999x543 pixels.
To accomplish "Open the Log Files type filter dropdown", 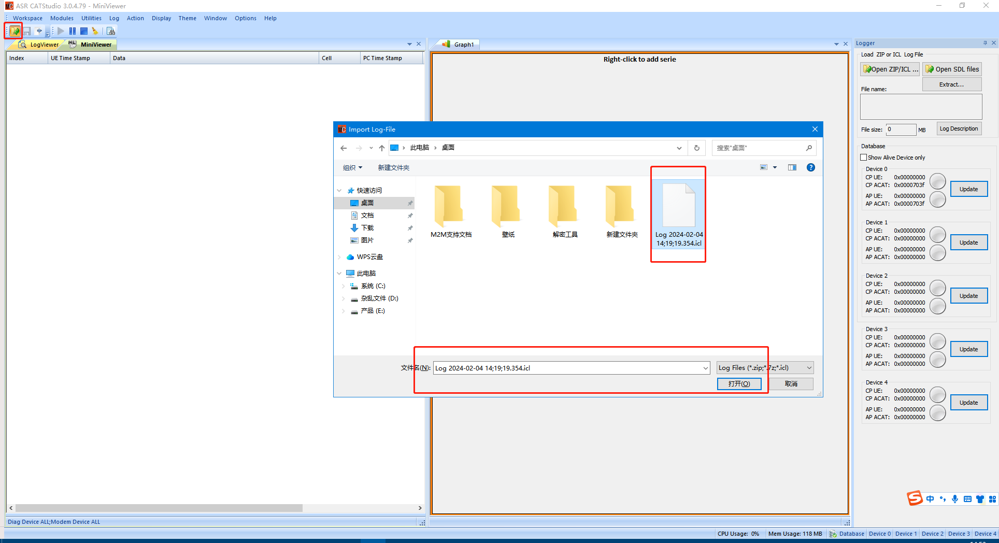I will pos(765,368).
